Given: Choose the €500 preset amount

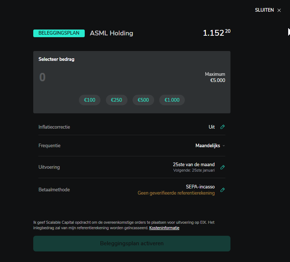Looking at the screenshot, I should [143, 100].
